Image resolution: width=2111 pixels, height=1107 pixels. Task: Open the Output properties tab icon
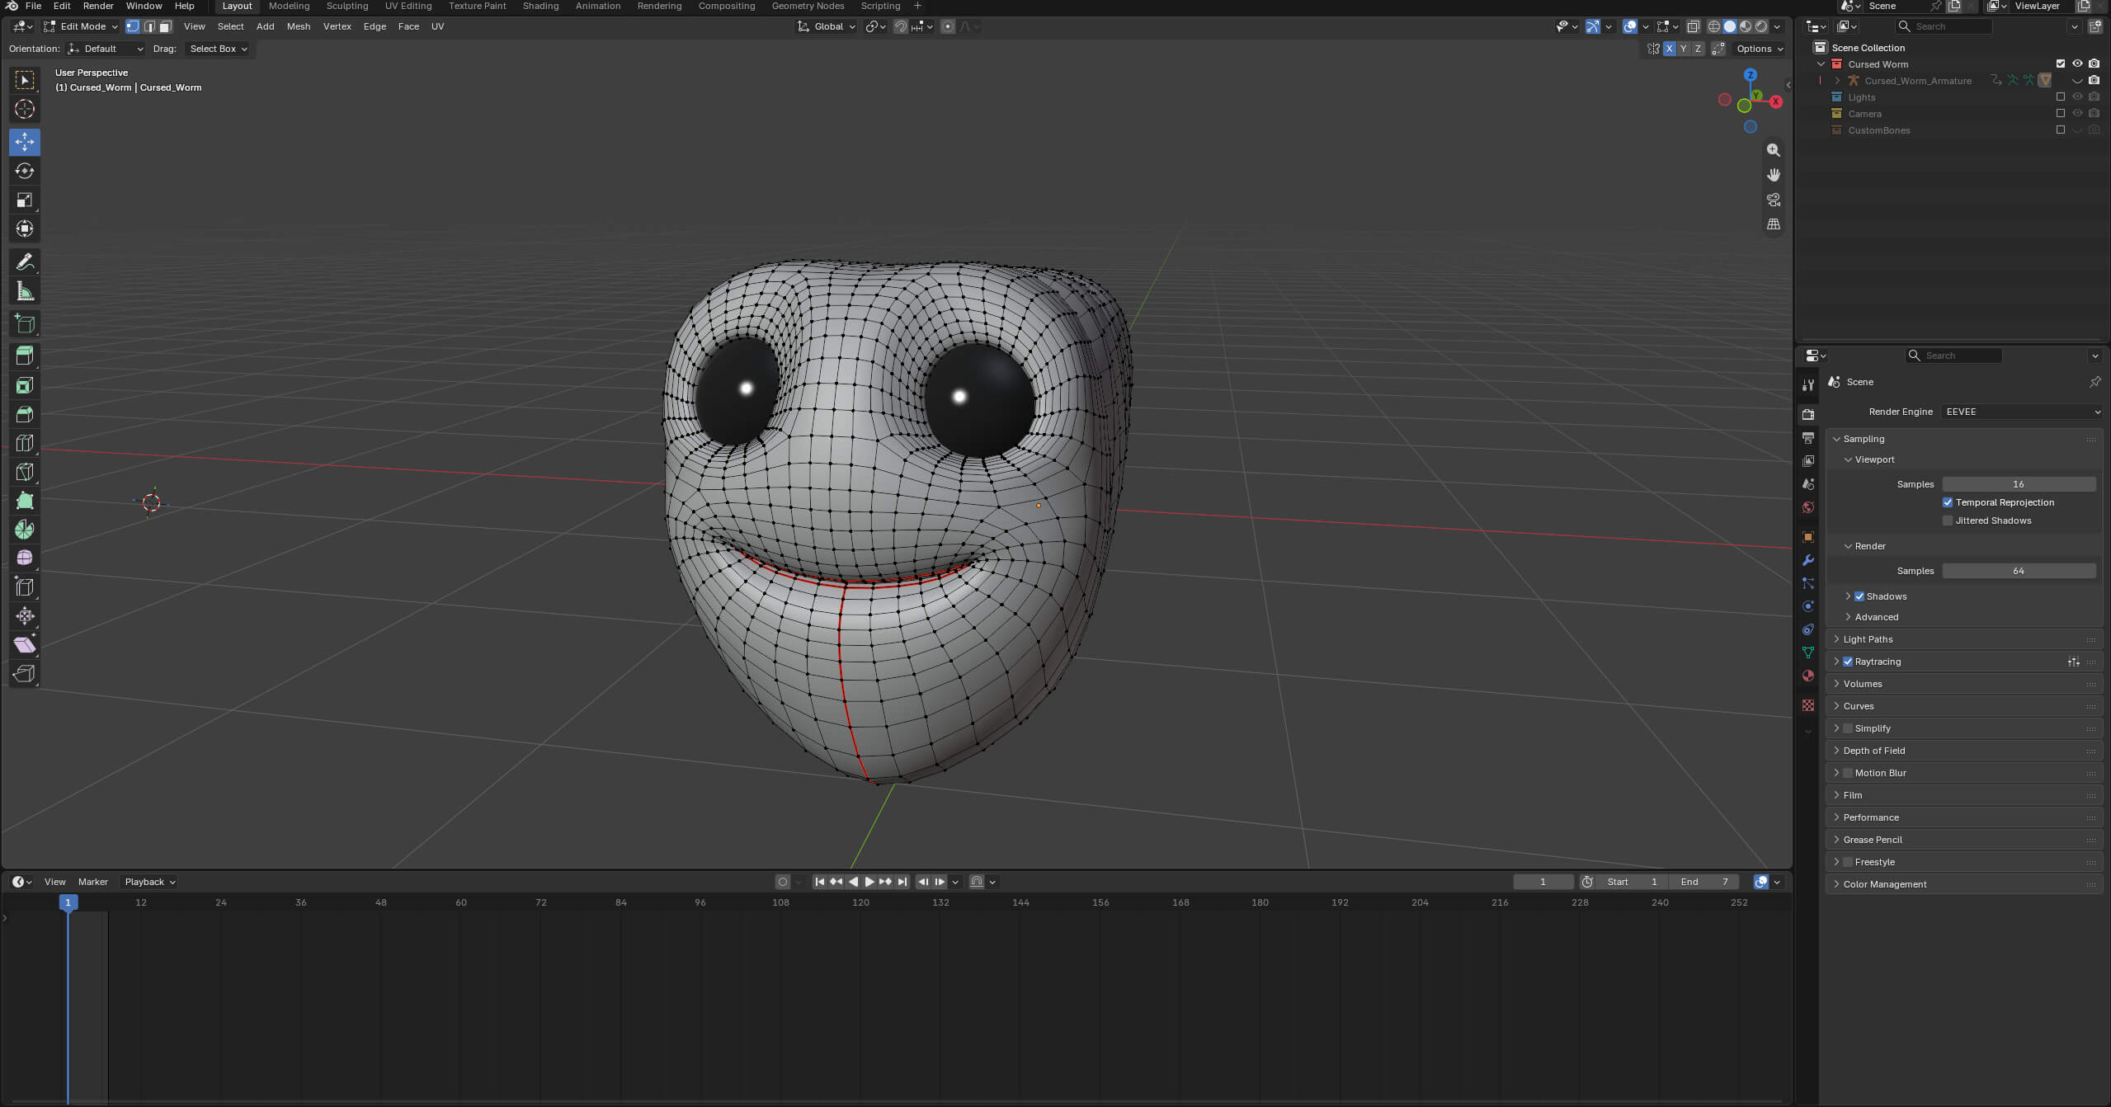(x=1808, y=437)
